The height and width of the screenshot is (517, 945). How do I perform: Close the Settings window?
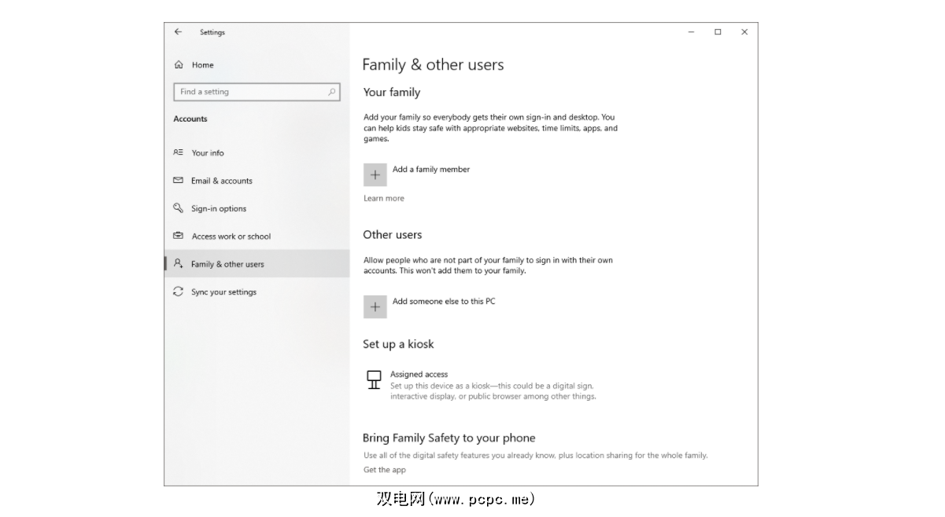[x=744, y=32]
